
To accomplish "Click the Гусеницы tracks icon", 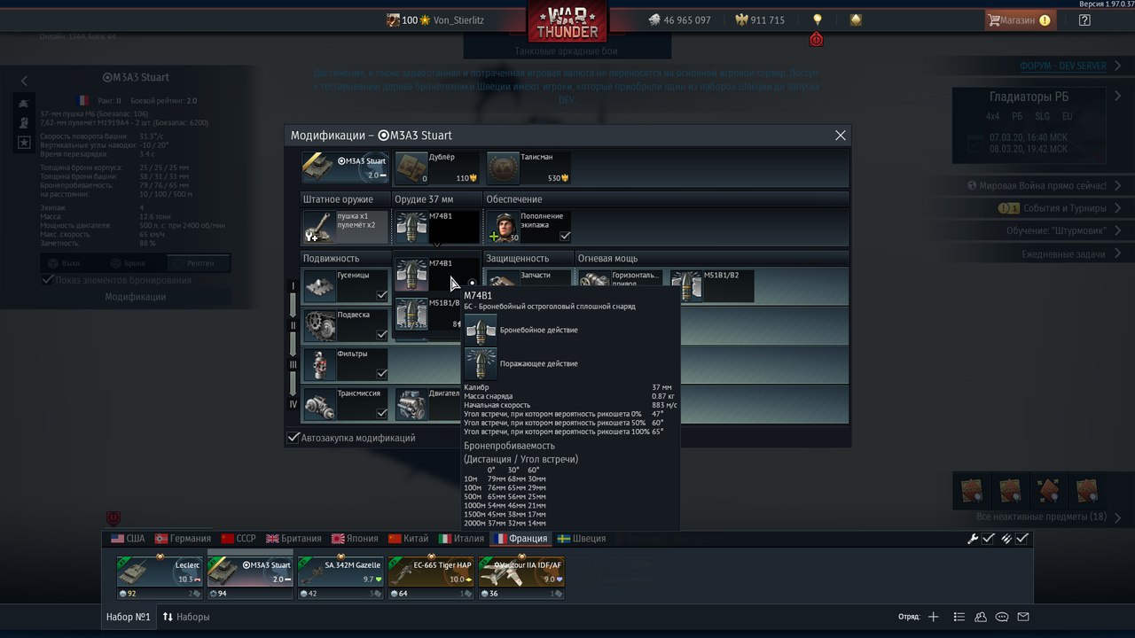I will [319, 285].
